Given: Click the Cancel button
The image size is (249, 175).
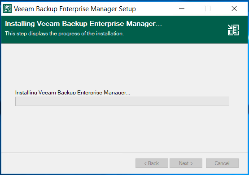Looking at the screenshot, I should pos(222,163).
